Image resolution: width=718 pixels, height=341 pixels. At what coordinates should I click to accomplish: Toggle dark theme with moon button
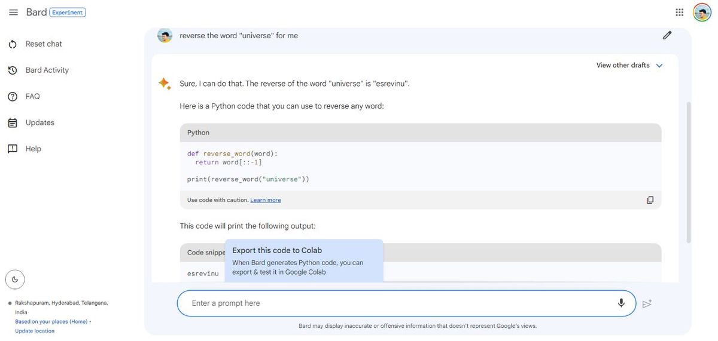point(15,279)
